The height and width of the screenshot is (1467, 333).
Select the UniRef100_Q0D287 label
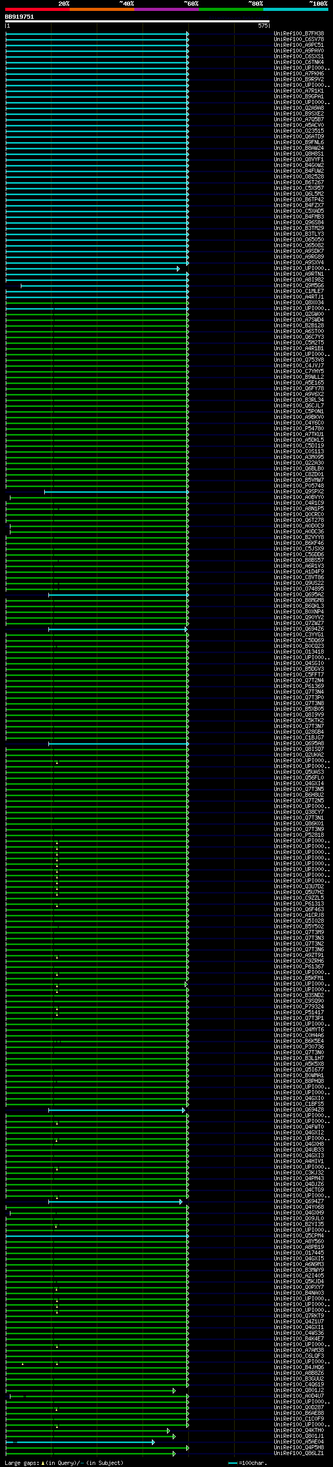click(x=299, y=1407)
